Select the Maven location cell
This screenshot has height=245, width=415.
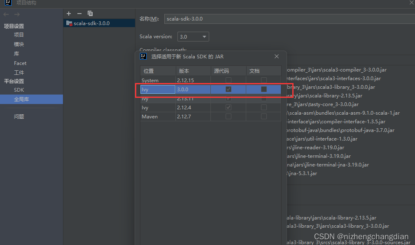[158, 117]
